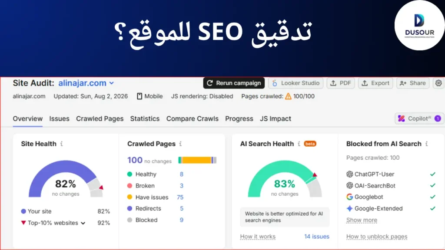The height and width of the screenshot is (250, 445).
Task: Click Site Health info icon
Action: [x=61, y=144]
